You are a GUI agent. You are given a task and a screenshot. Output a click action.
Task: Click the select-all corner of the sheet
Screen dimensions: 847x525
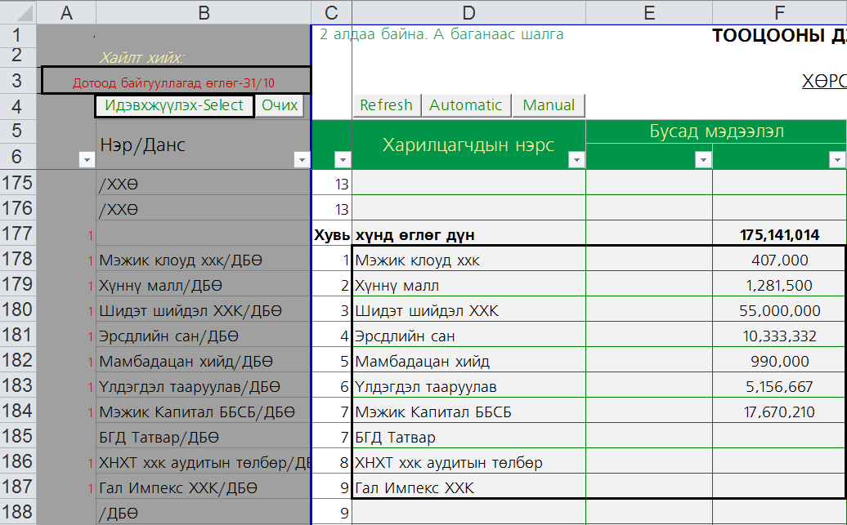click(x=18, y=12)
